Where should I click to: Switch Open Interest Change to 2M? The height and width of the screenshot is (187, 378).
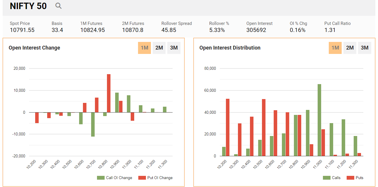point(159,48)
